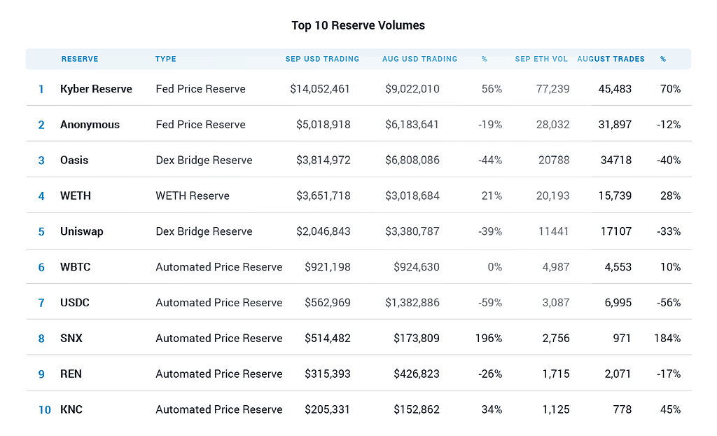The width and height of the screenshot is (717, 436).
Task: Click the SEP ETH VOL column header
Action: click(x=541, y=59)
